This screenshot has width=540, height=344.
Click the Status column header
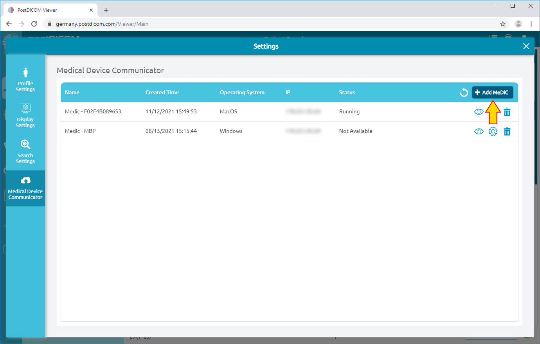pos(347,92)
